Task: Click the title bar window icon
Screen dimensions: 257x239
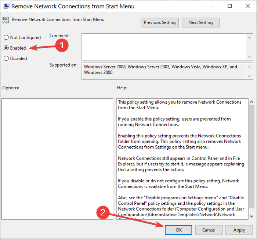Action: (x=6, y=6)
